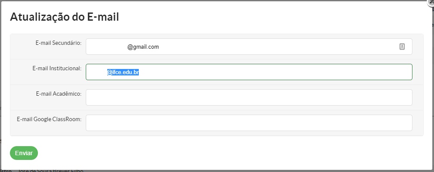Screen dimensions: 434x172
Task: Submit the form with the Enviar button
Action: (24, 153)
